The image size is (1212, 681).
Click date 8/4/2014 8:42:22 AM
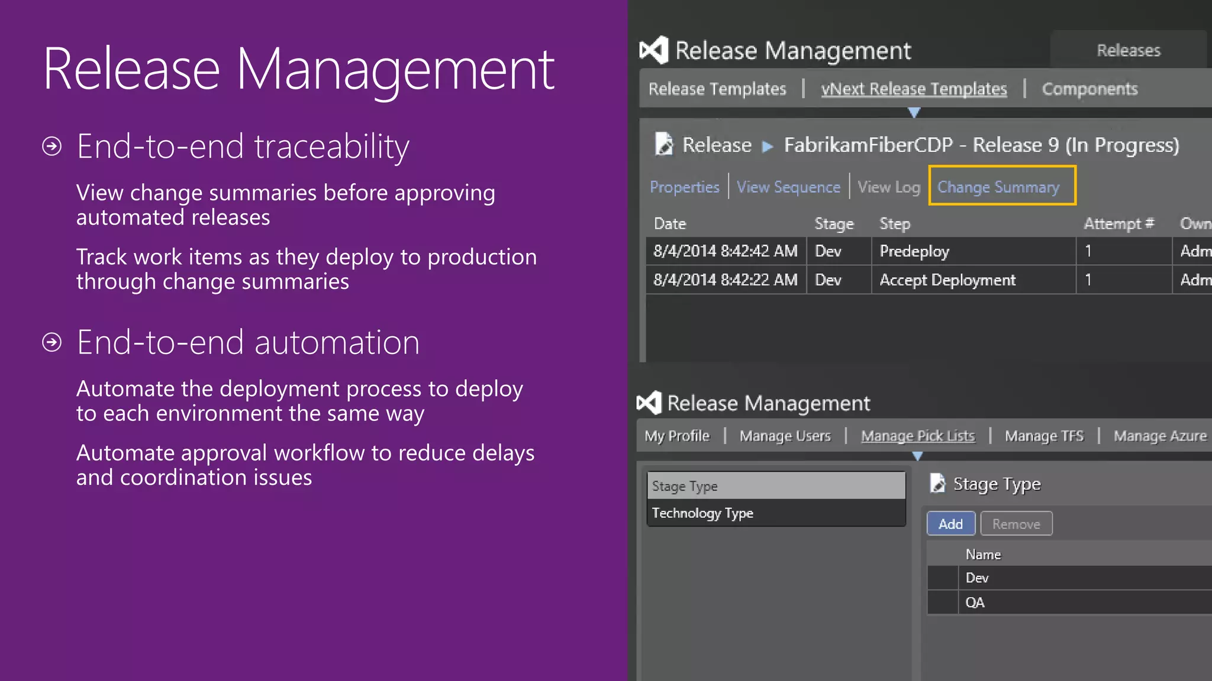pyautogui.click(x=726, y=280)
